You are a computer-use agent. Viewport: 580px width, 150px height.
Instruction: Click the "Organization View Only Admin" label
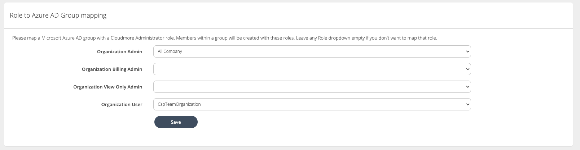coord(107,87)
